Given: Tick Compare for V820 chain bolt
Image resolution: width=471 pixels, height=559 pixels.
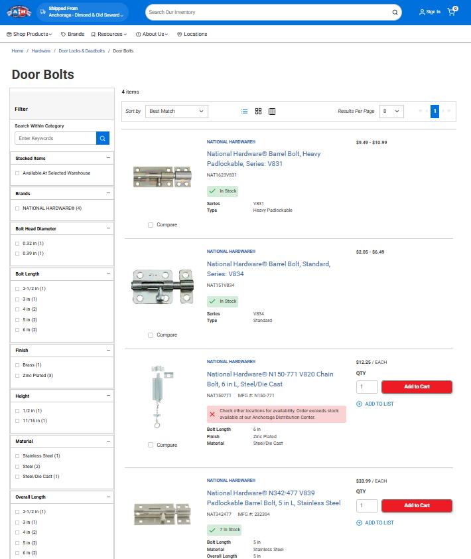Looking at the screenshot, I should [151, 445].
